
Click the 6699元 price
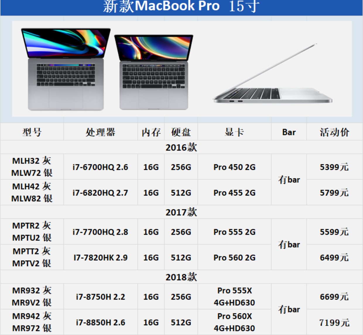click(x=334, y=297)
